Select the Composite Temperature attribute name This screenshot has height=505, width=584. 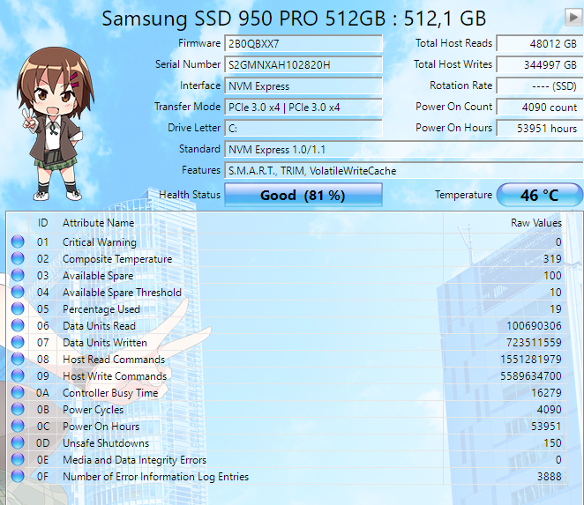click(117, 259)
